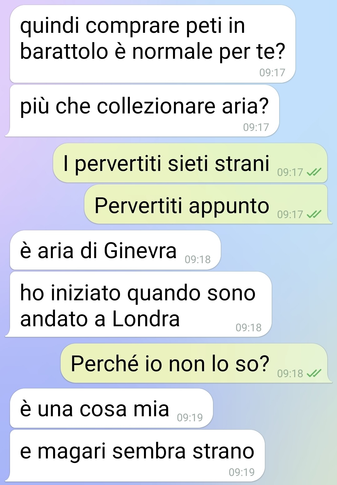Tap the read-receipt ticks beside 'Pervertiti appunto'
The width and height of the screenshot is (337, 485).
[x=314, y=214]
